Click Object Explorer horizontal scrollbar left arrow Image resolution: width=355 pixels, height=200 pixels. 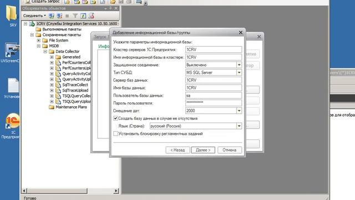tap(24, 191)
